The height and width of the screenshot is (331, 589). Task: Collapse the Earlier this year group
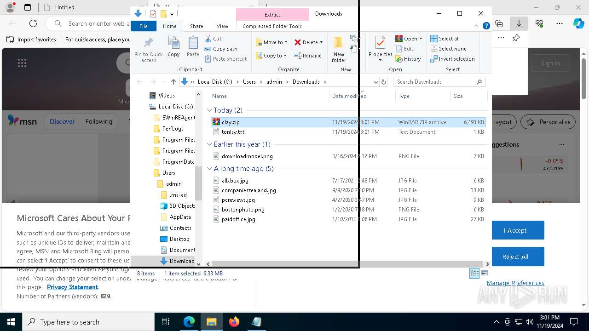[x=210, y=144]
